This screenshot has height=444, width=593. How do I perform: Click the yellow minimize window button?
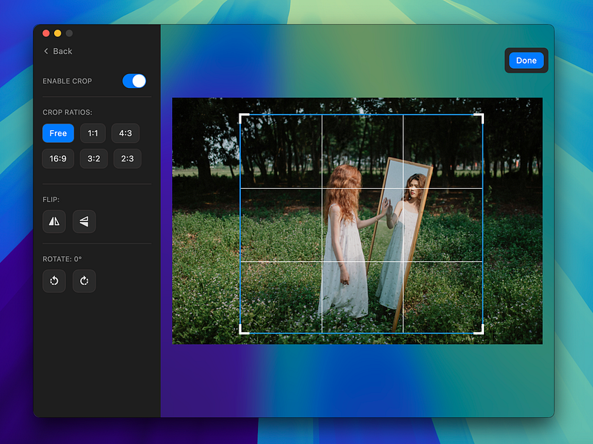pyautogui.click(x=58, y=33)
